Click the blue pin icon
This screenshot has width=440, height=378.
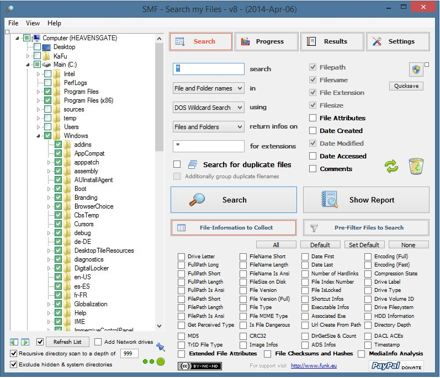pyautogui.click(x=161, y=347)
